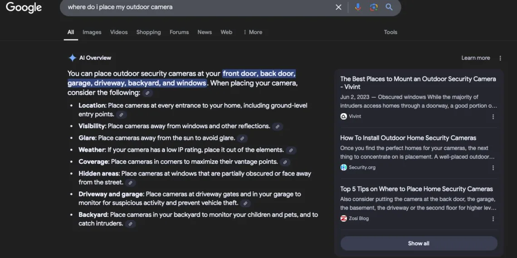Open AI Overview three-dot options menu
The width and height of the screenshot is (517, 258).
(x=500, y=58)
